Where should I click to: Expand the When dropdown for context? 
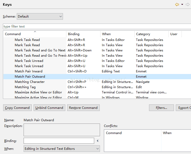tap(62, 149)
